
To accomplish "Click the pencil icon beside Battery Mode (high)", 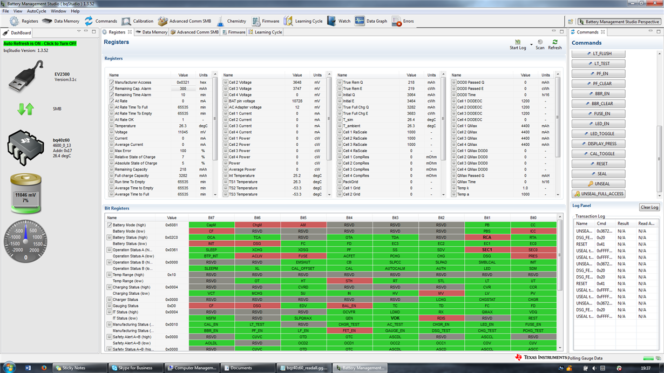I will pos(110,225).
